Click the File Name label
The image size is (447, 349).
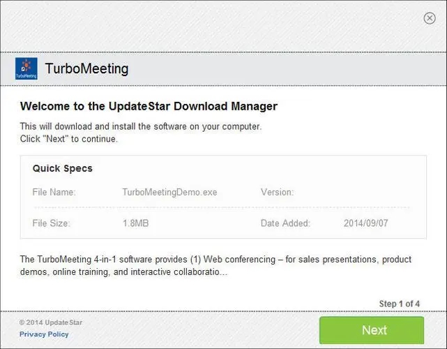pos(54,192)
